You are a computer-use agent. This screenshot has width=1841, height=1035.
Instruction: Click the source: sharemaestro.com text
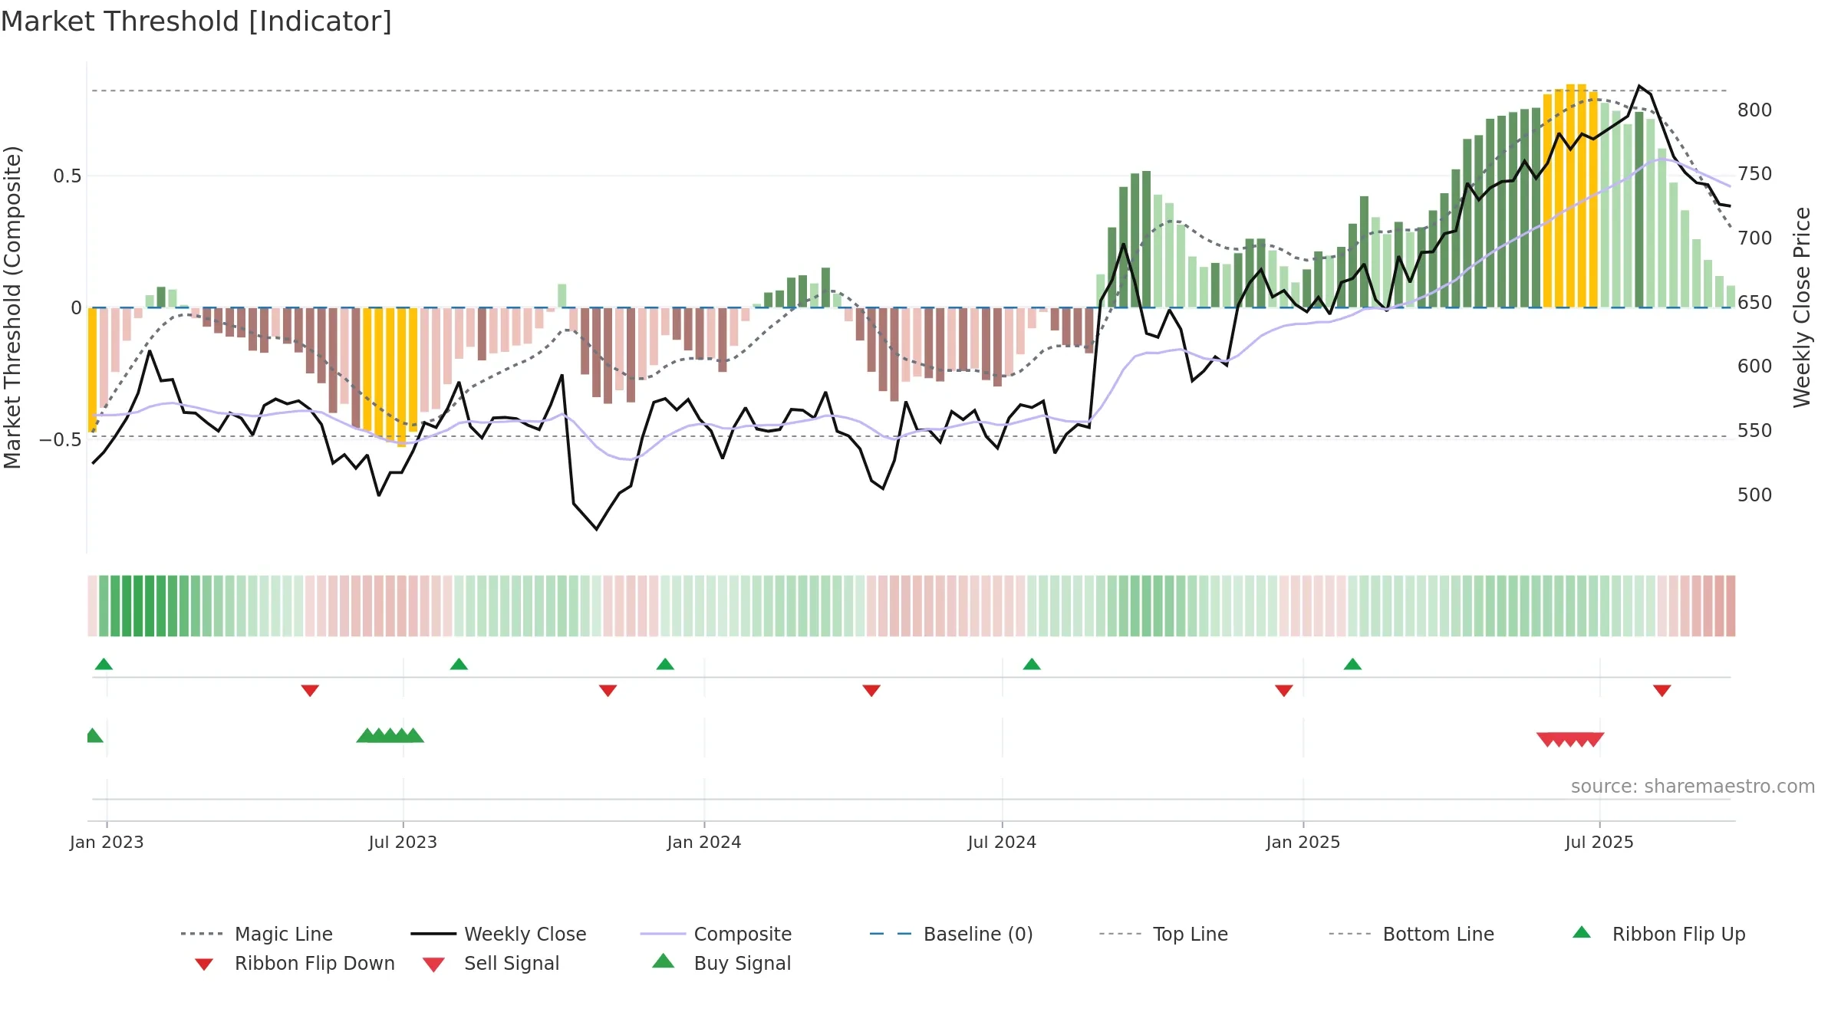1693,787
